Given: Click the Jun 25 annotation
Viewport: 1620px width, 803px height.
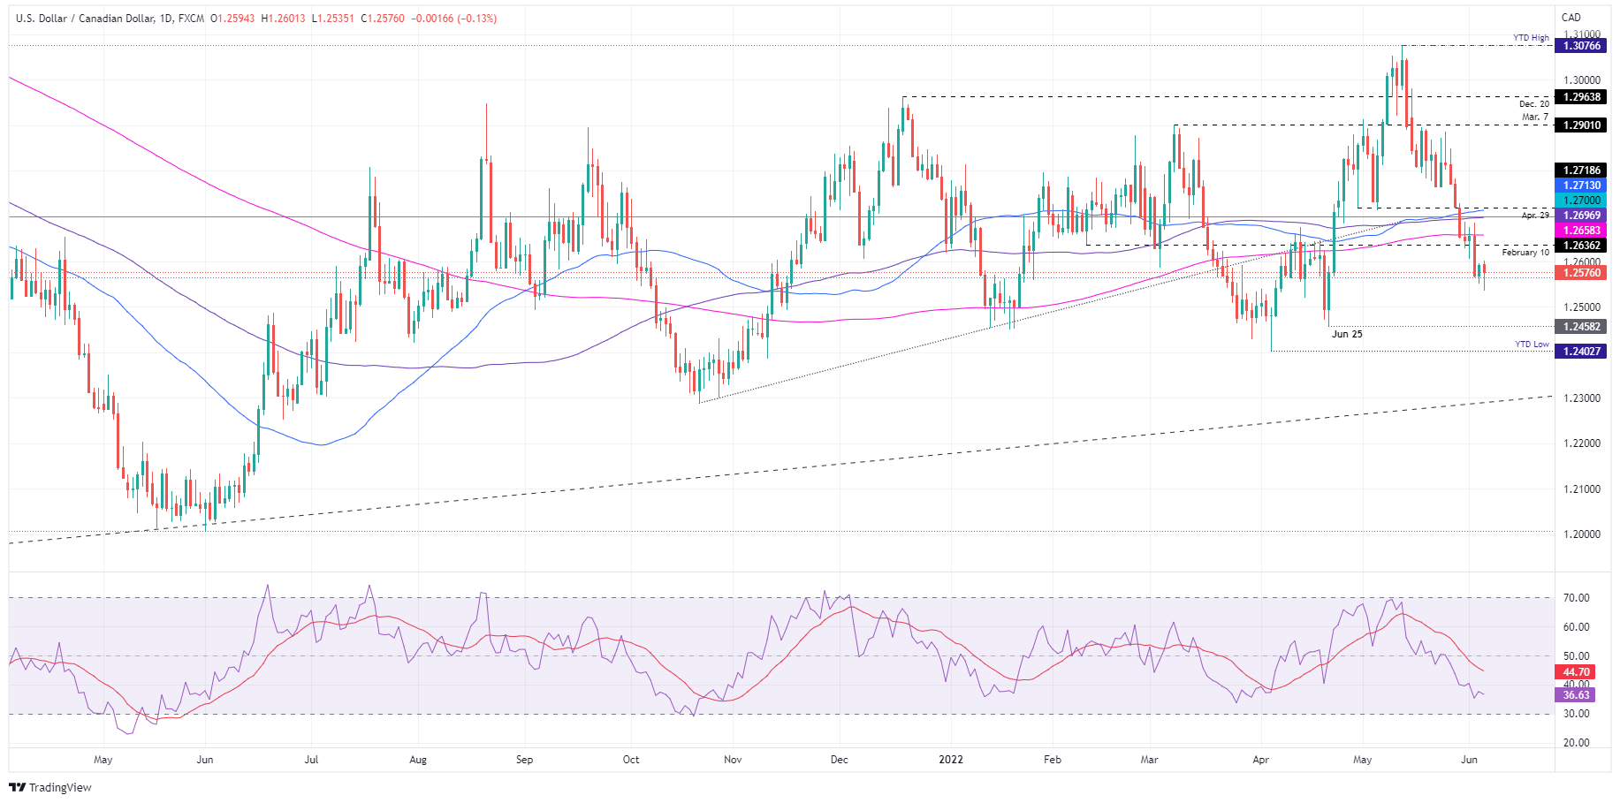Looking at the screenshot, I should (1347, 334).
